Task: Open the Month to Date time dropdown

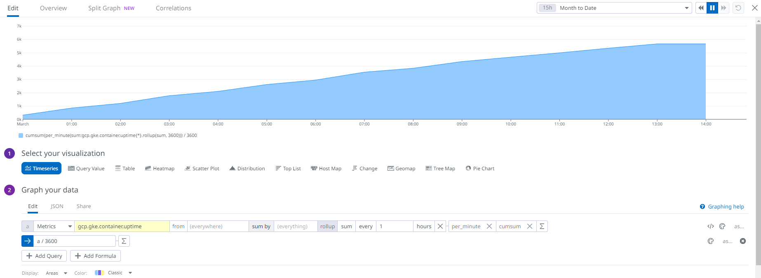Action: point(614,8)
